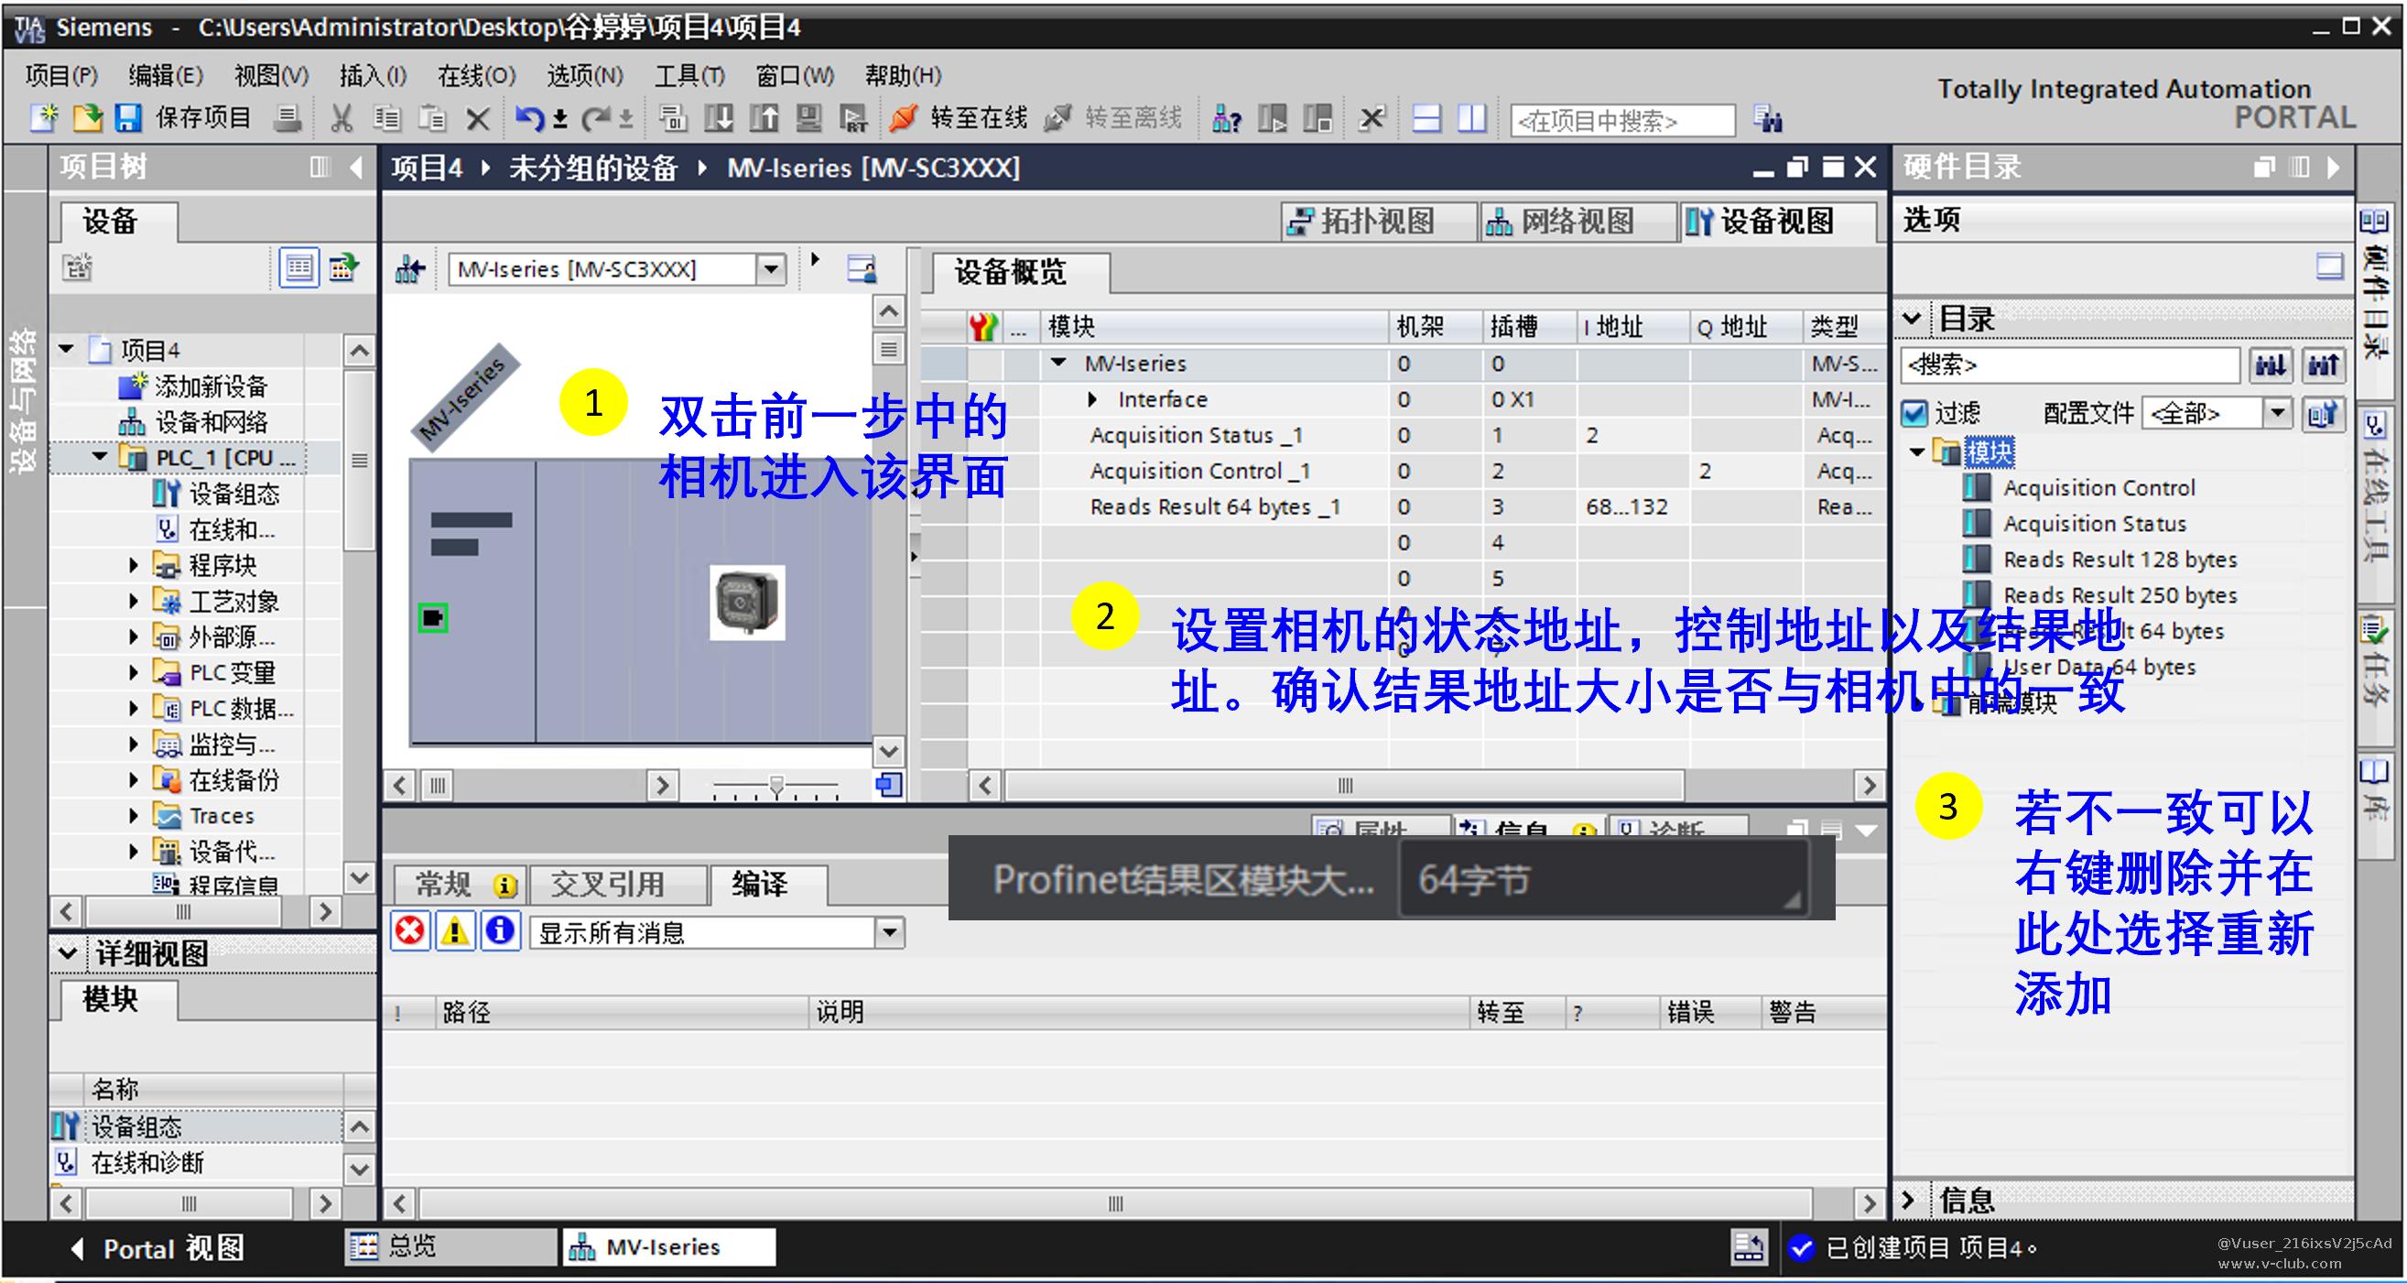Undo last action with undo arrow
The image size is (2407, 1283).
pos(529,119)
